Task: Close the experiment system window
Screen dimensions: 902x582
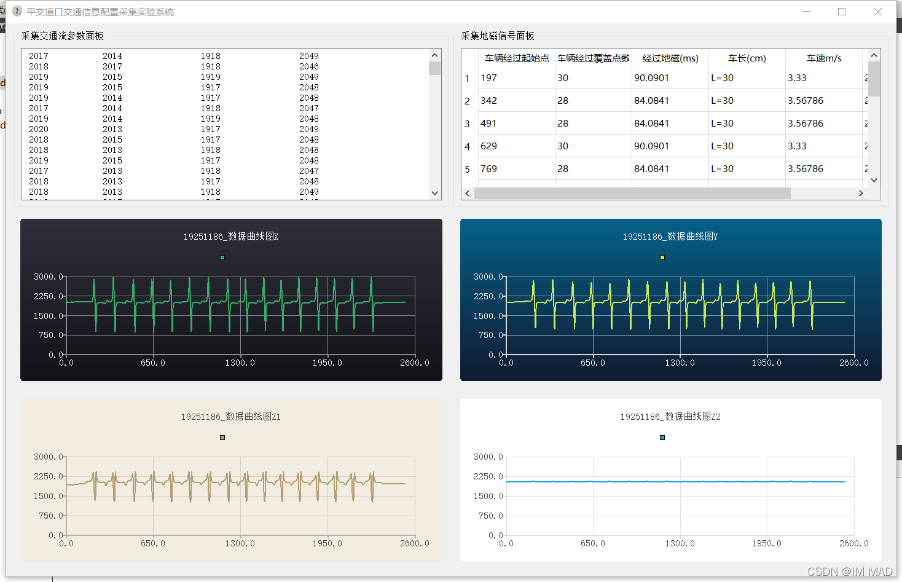Action: coord(878,12)
